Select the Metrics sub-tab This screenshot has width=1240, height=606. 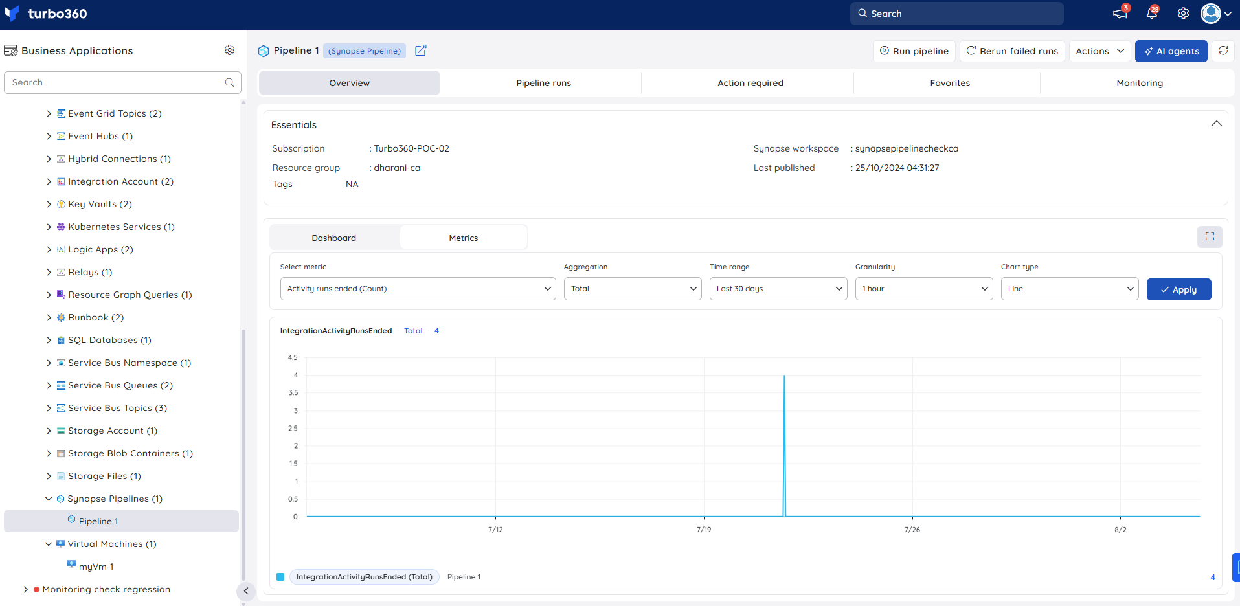464,238
